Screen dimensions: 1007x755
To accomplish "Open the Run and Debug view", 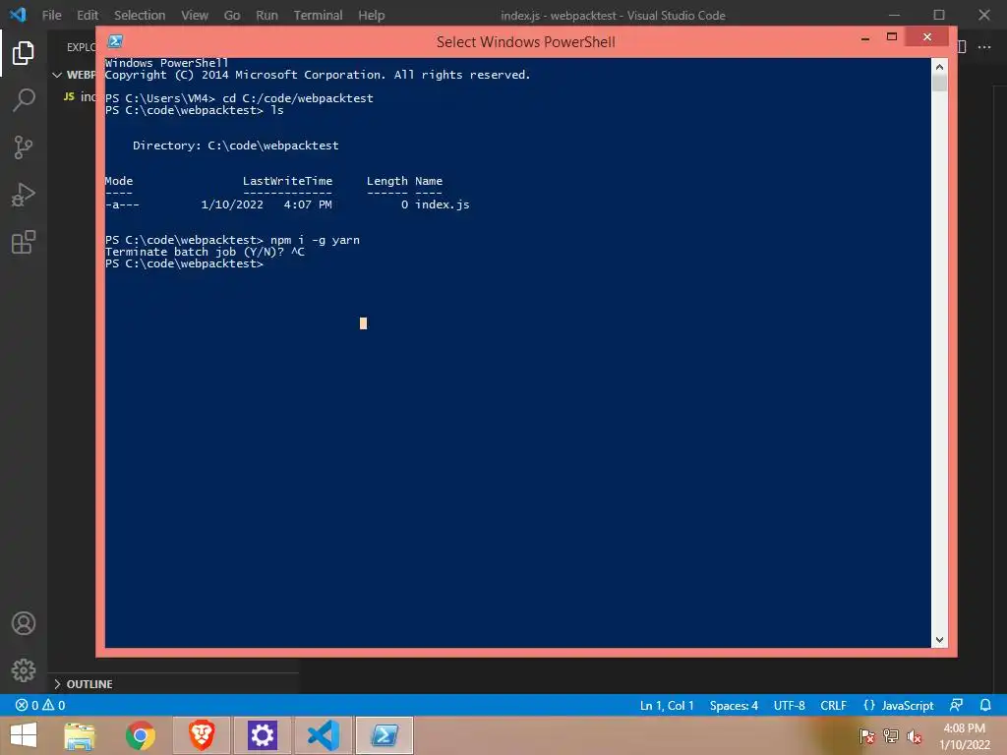I will tap(24, 195).
